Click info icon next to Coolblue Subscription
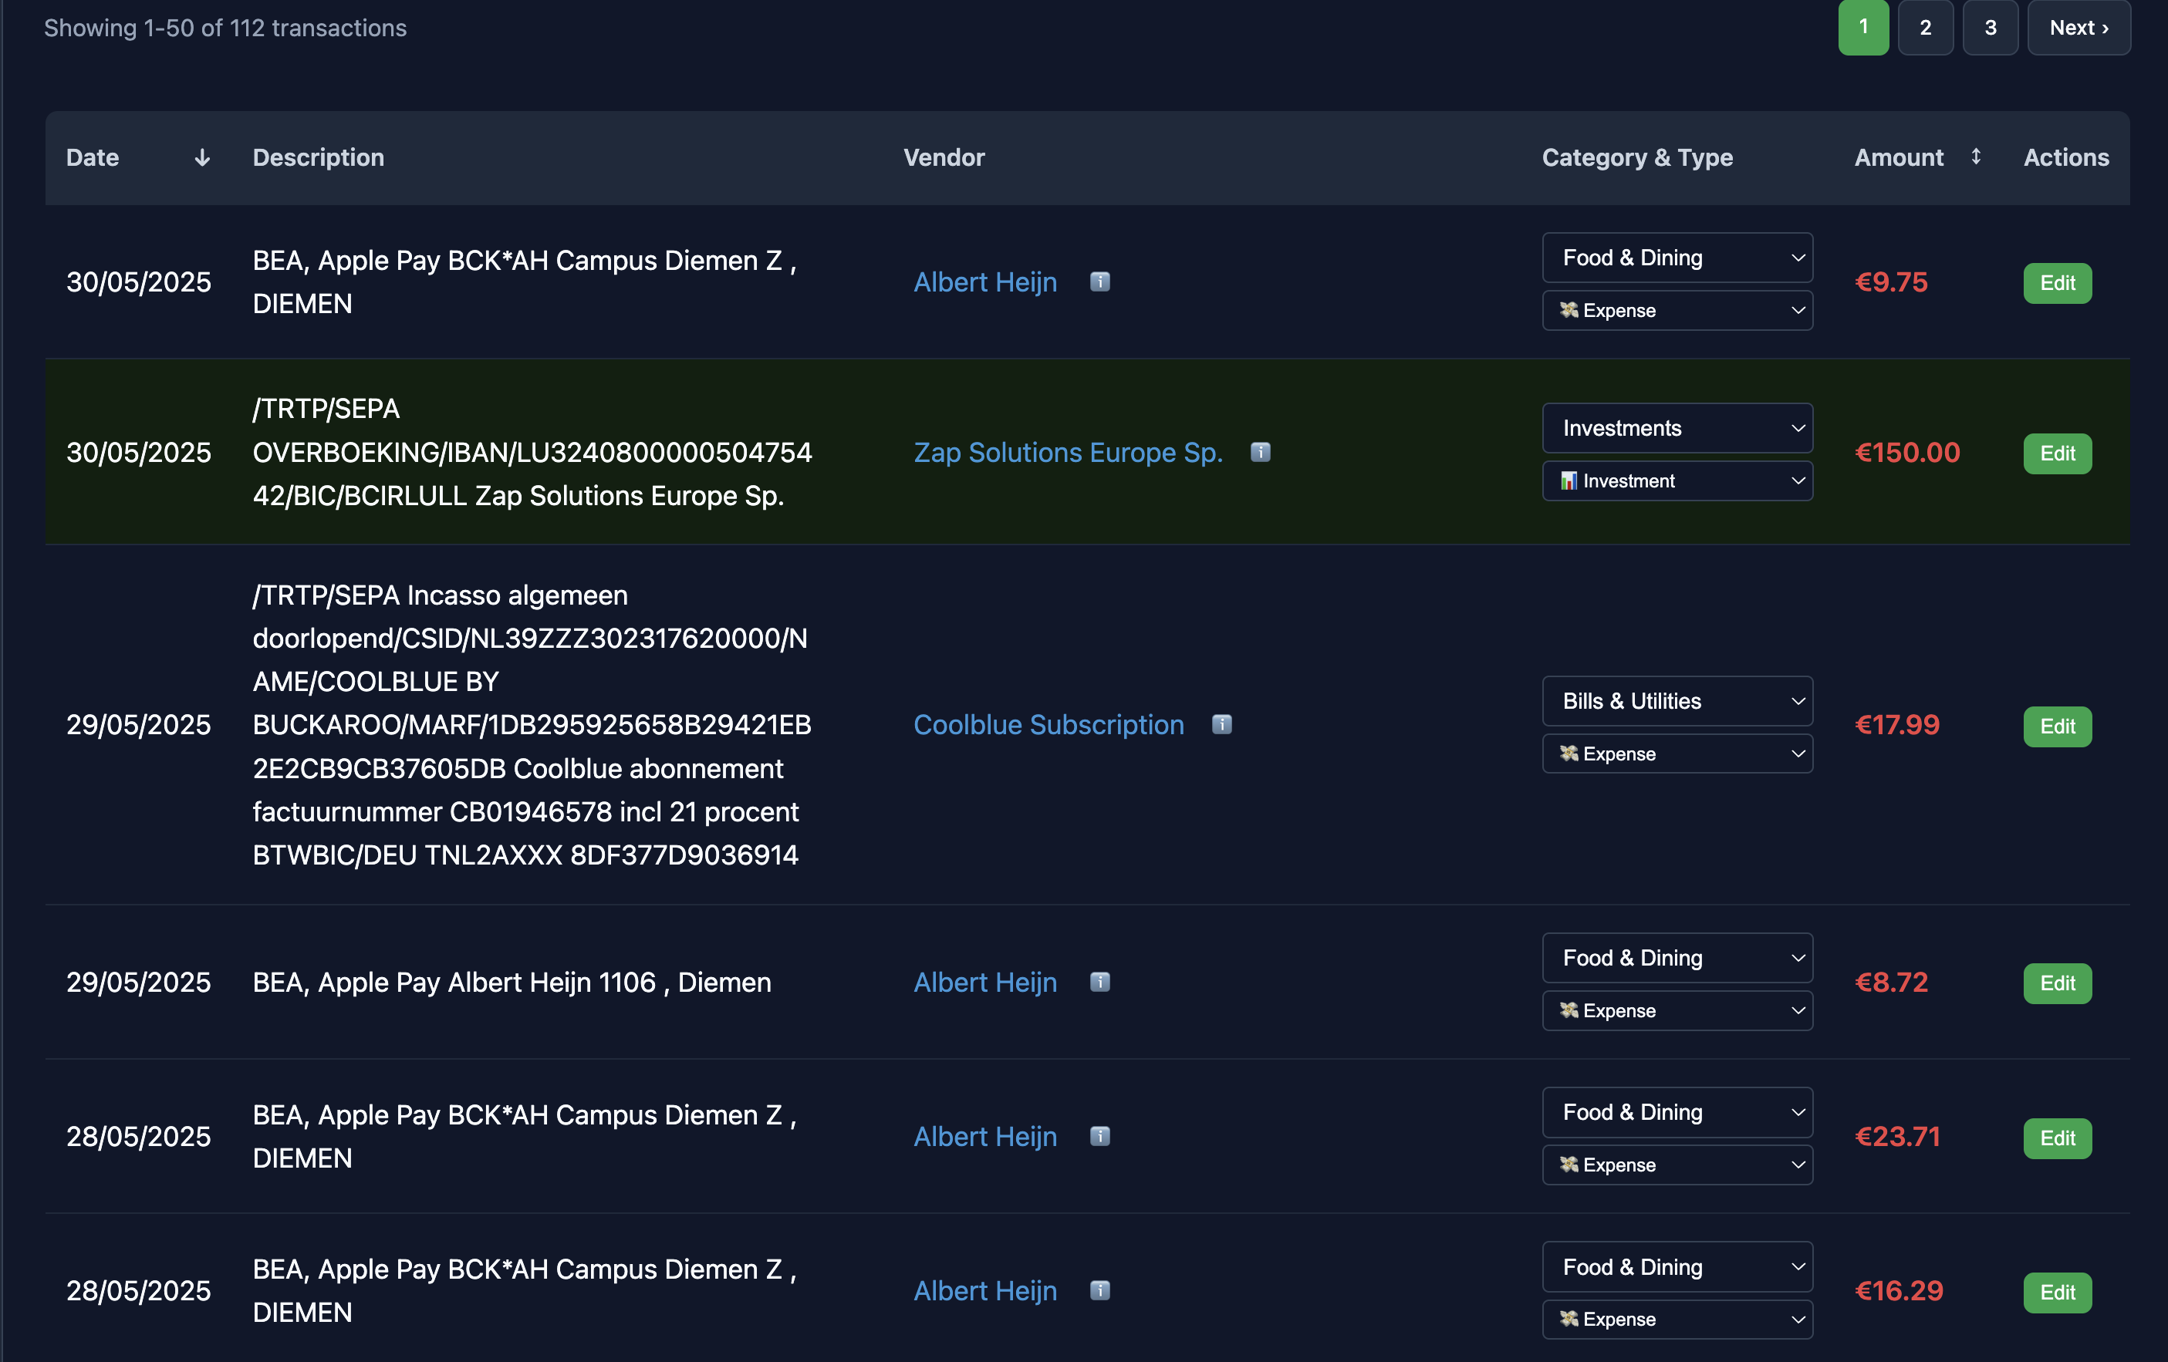Screen dimensions: 2168x1362 coord(1222,725)
